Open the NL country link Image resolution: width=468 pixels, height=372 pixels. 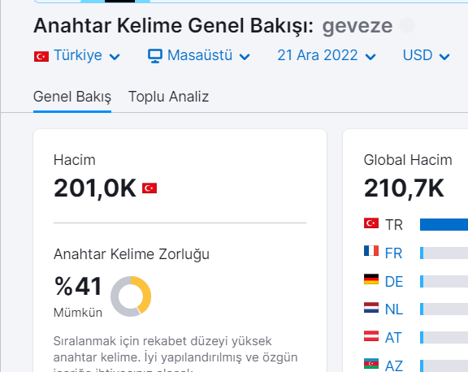(394, 309)
